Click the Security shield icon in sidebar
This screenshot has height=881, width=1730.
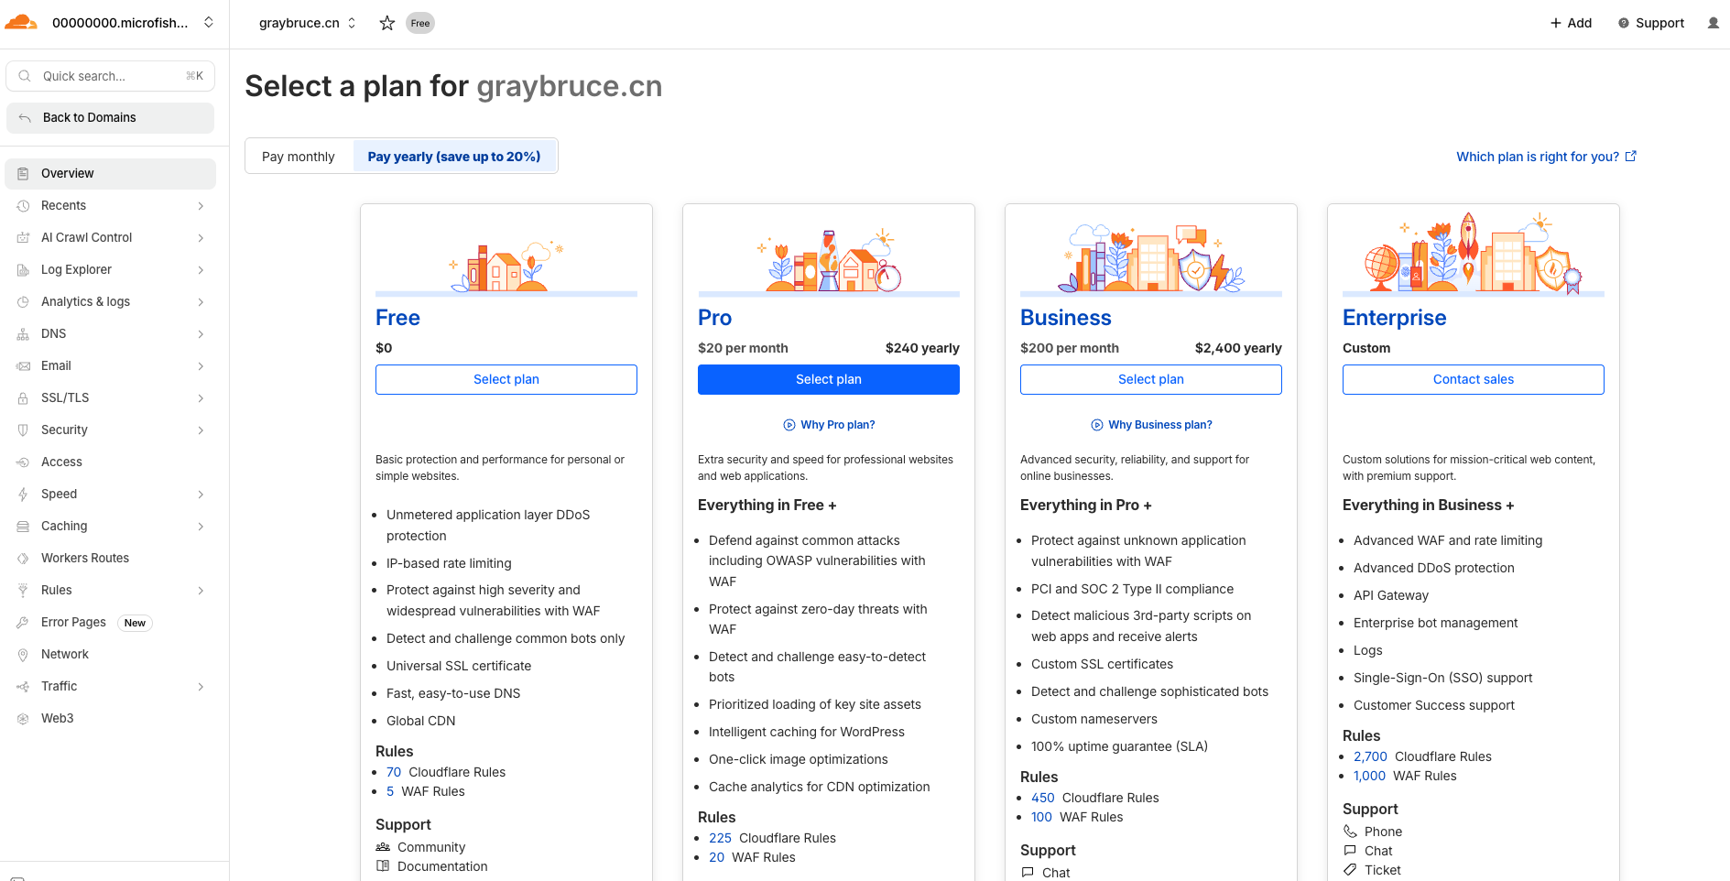pos(23,430)
